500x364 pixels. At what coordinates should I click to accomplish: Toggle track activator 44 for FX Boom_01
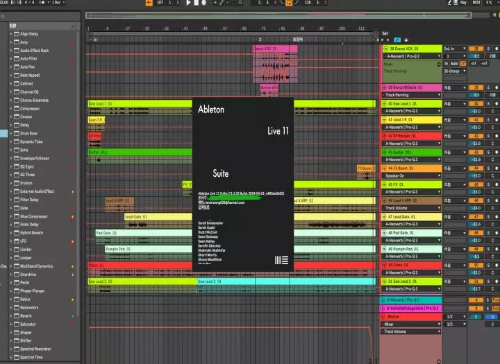476,168
